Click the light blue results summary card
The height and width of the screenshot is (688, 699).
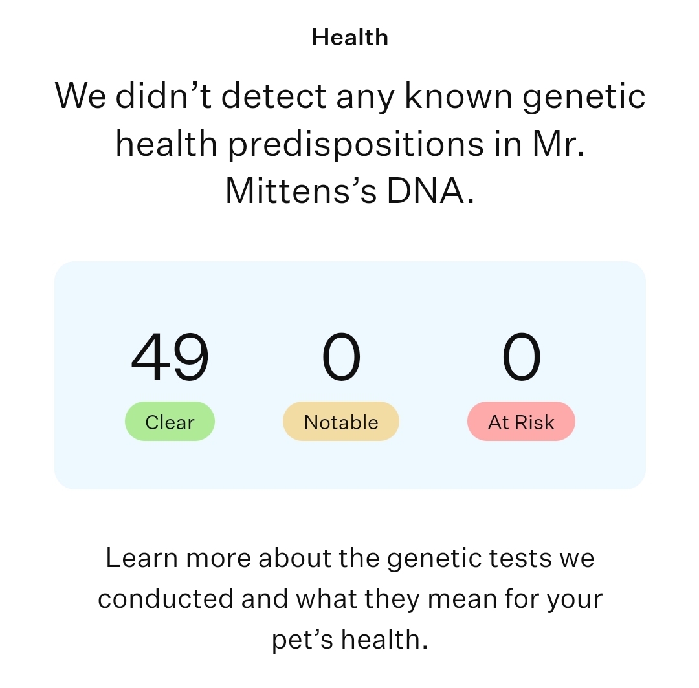[x=350, y=376]
